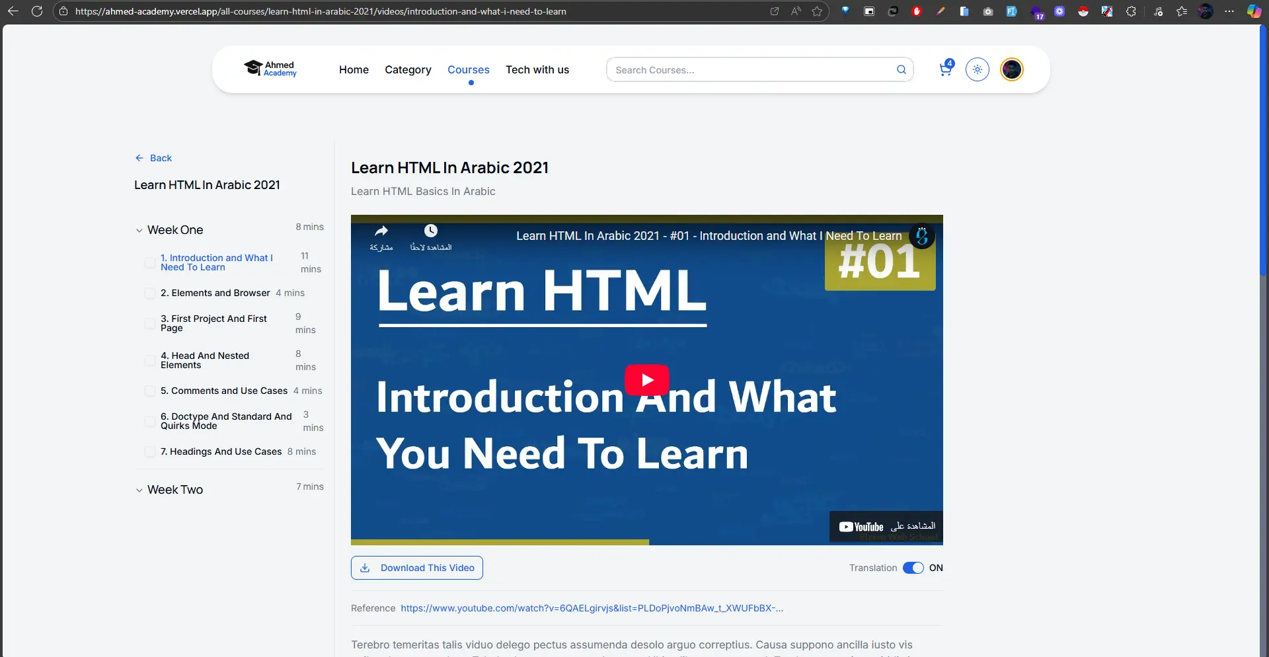Image resolution: width=1269 pixels, height=657 pixels.
Task: Check lesson 3 First Project And First Page
Action: (x=150, y=323)
